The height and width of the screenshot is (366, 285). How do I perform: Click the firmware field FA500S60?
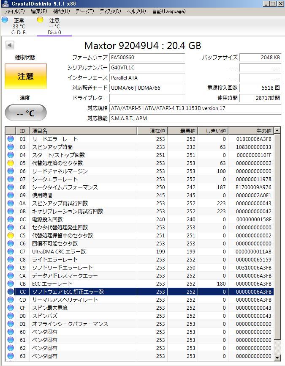pos(147,58)
